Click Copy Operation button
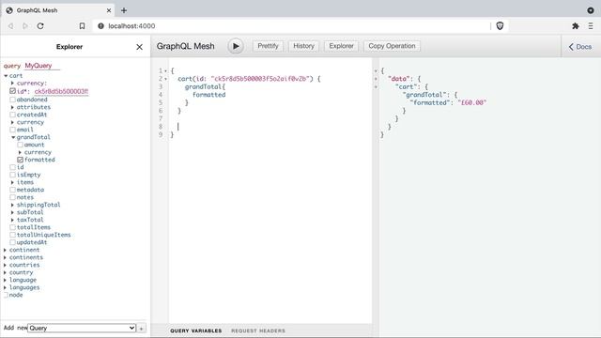The image size is (601, 338). click(x=392, y=46)
